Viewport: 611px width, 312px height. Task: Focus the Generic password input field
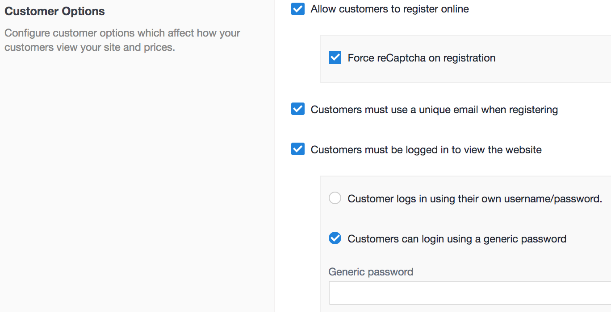[469, 293]
